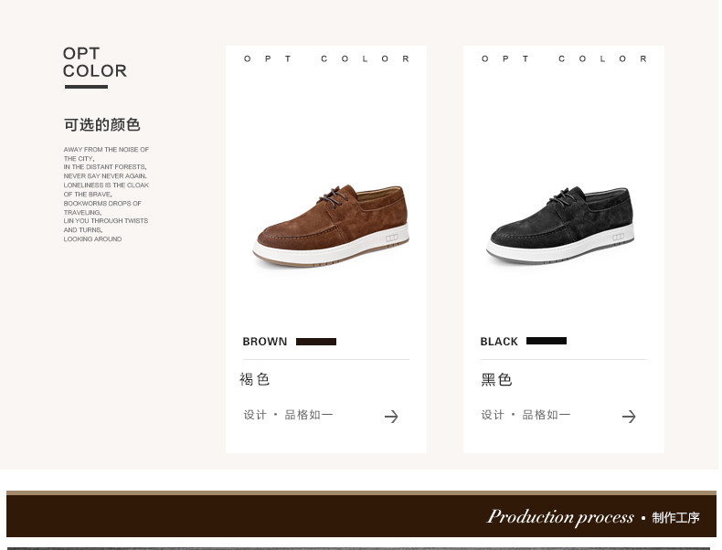Click 设计·品格如一 on the black card
Viewport: 722px width, 550px height.
(x=526, y=415)
